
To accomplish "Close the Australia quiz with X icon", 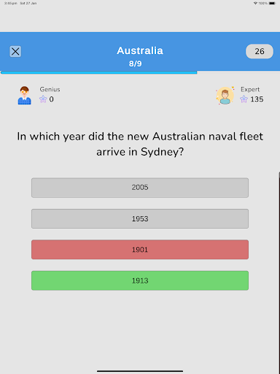I will (15, 51).
